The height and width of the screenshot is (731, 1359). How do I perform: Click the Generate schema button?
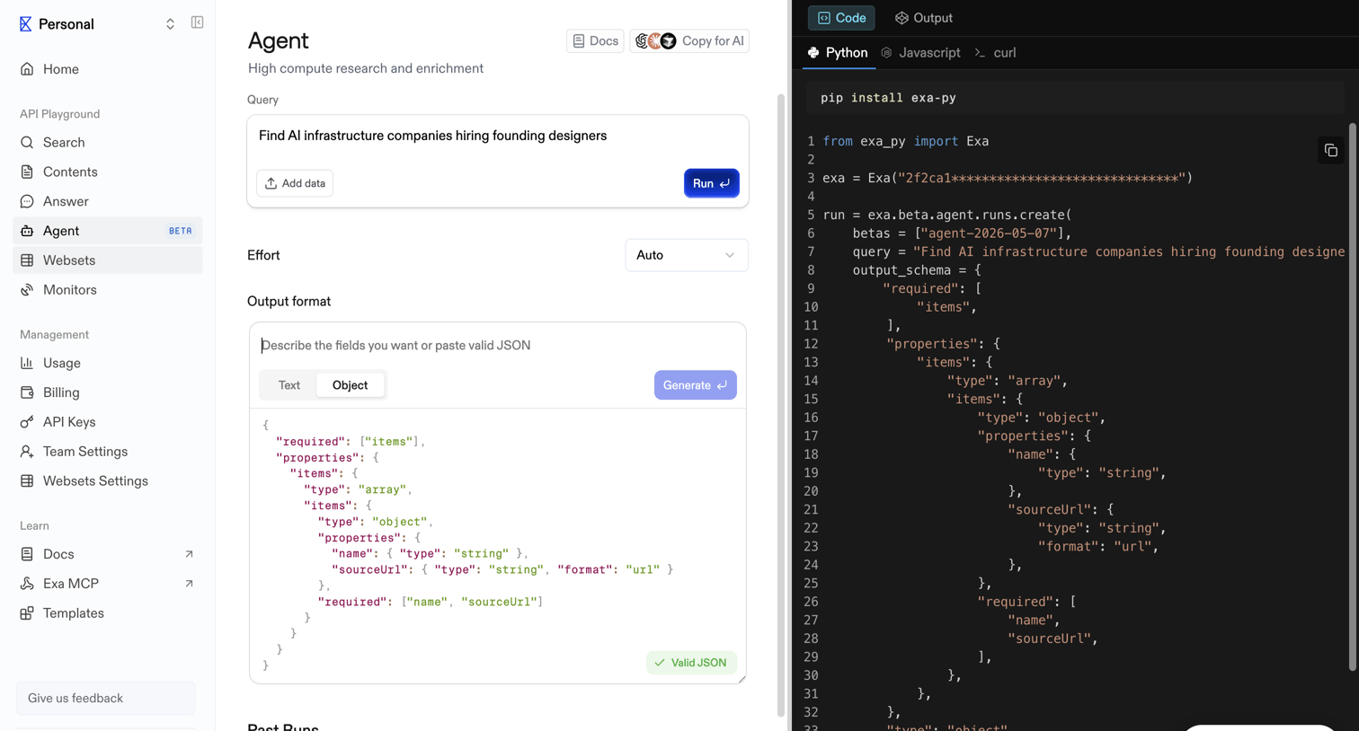(695, 385)
